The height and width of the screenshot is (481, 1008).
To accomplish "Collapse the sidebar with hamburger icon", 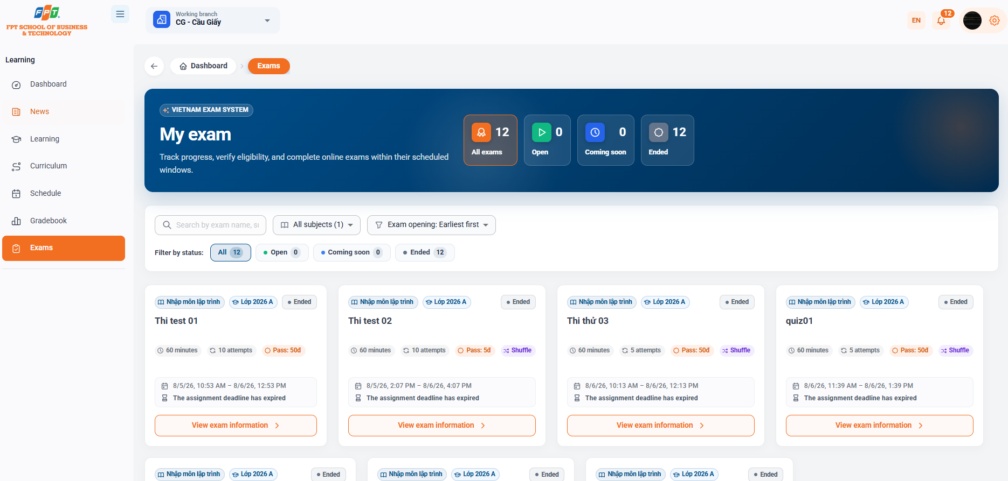I will [x=120, y=14].
